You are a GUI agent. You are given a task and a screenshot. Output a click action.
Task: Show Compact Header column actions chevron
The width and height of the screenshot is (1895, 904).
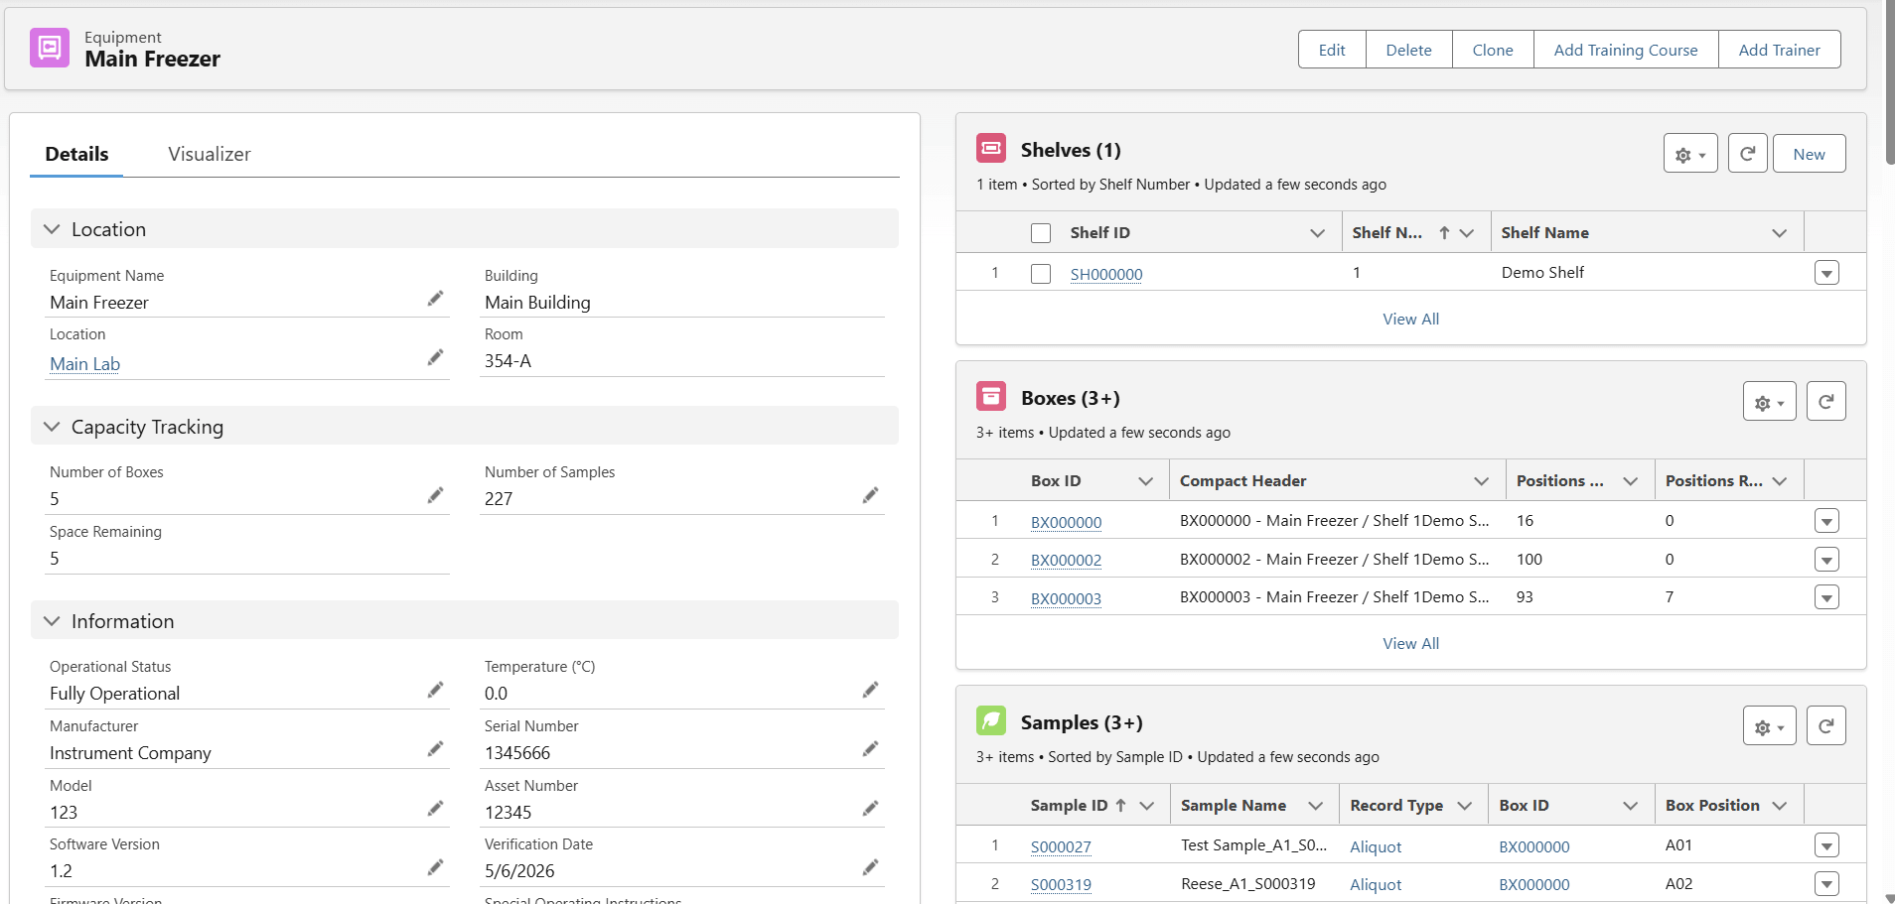pos(1482,481)
